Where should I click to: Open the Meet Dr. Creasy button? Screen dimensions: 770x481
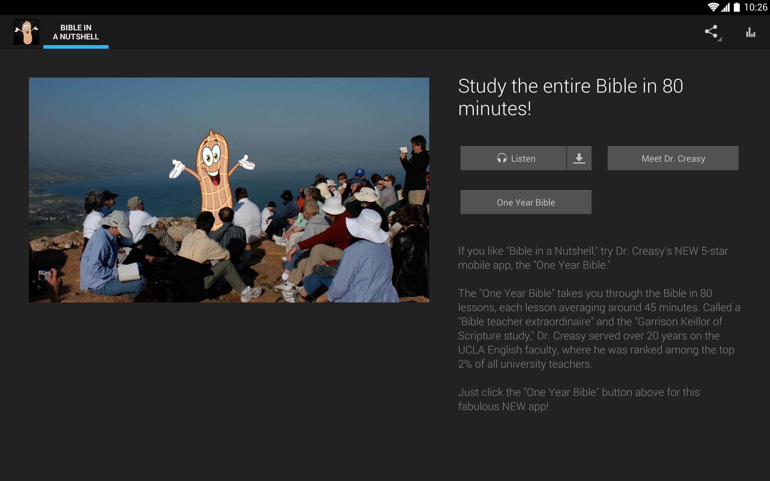coord(673,158)
